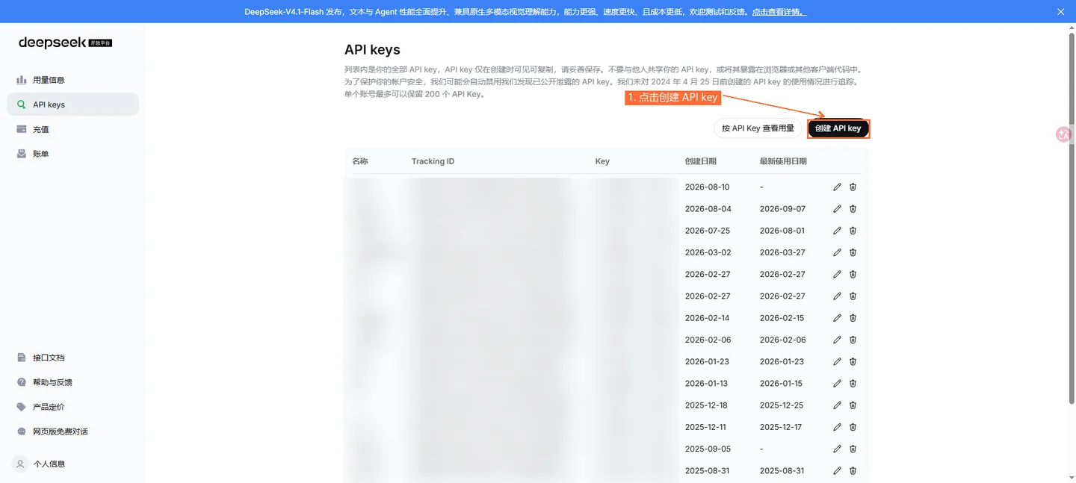
Task: Click creation date 2026-08-10
Action: coord(707,187)
